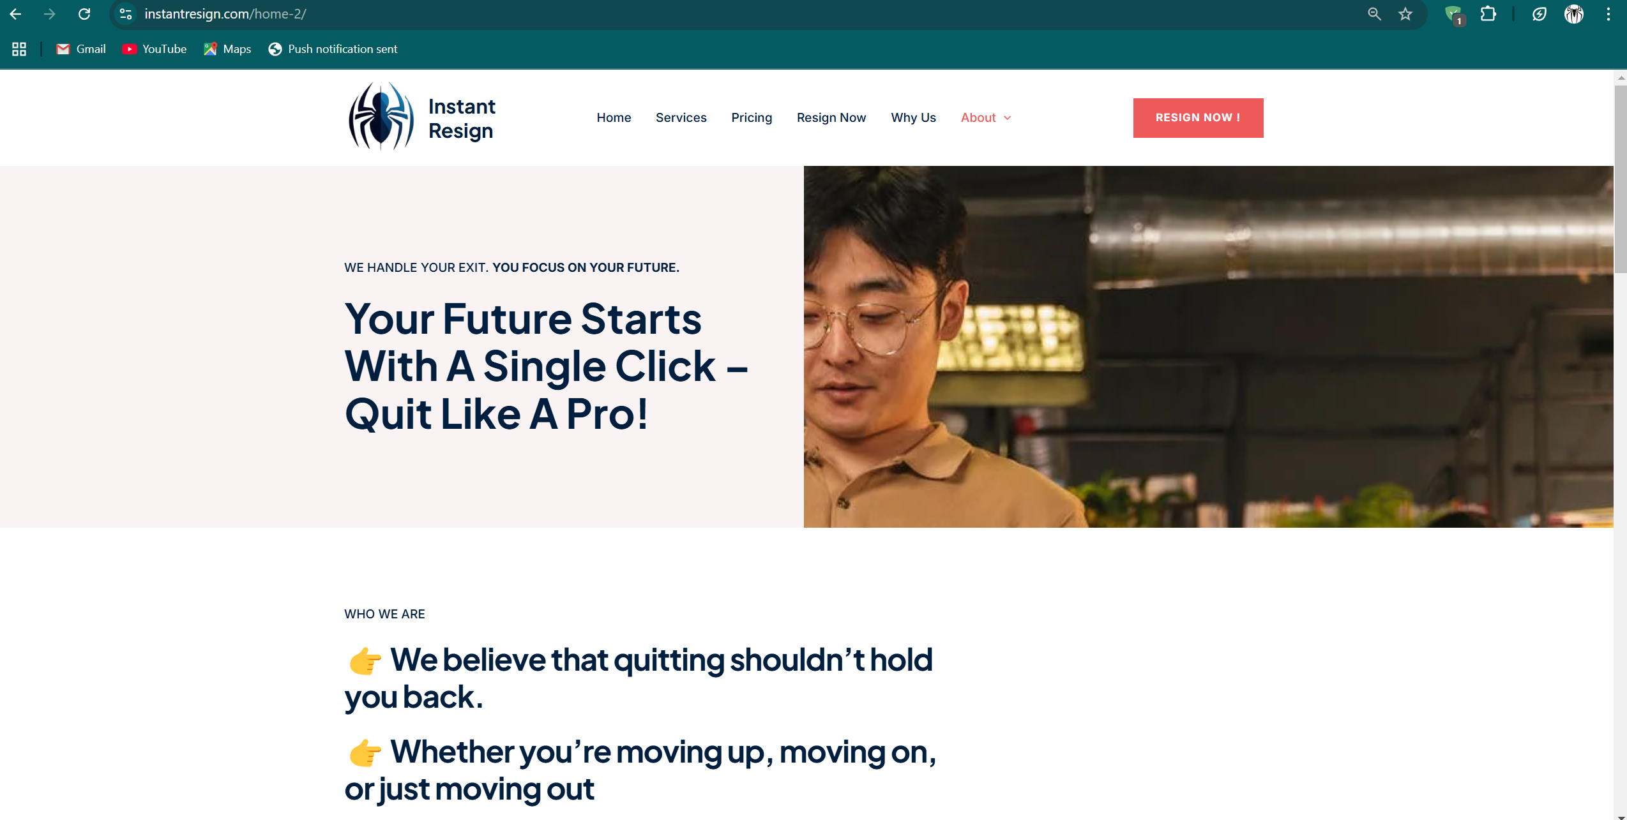Click the Instant Resign spider logo
The width and height of the screenshot is (1627, 820).
pyautogui.click(x=381, y=117)
